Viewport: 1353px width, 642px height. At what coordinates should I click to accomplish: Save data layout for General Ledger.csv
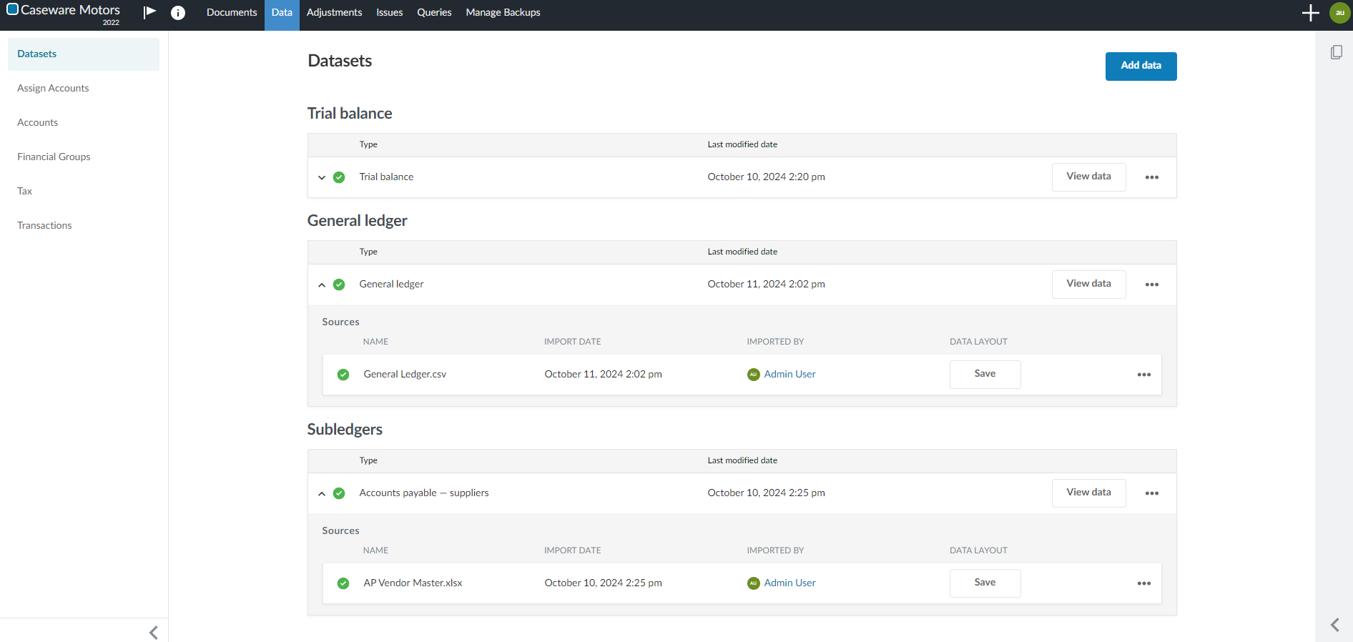(x=985, y=374)
